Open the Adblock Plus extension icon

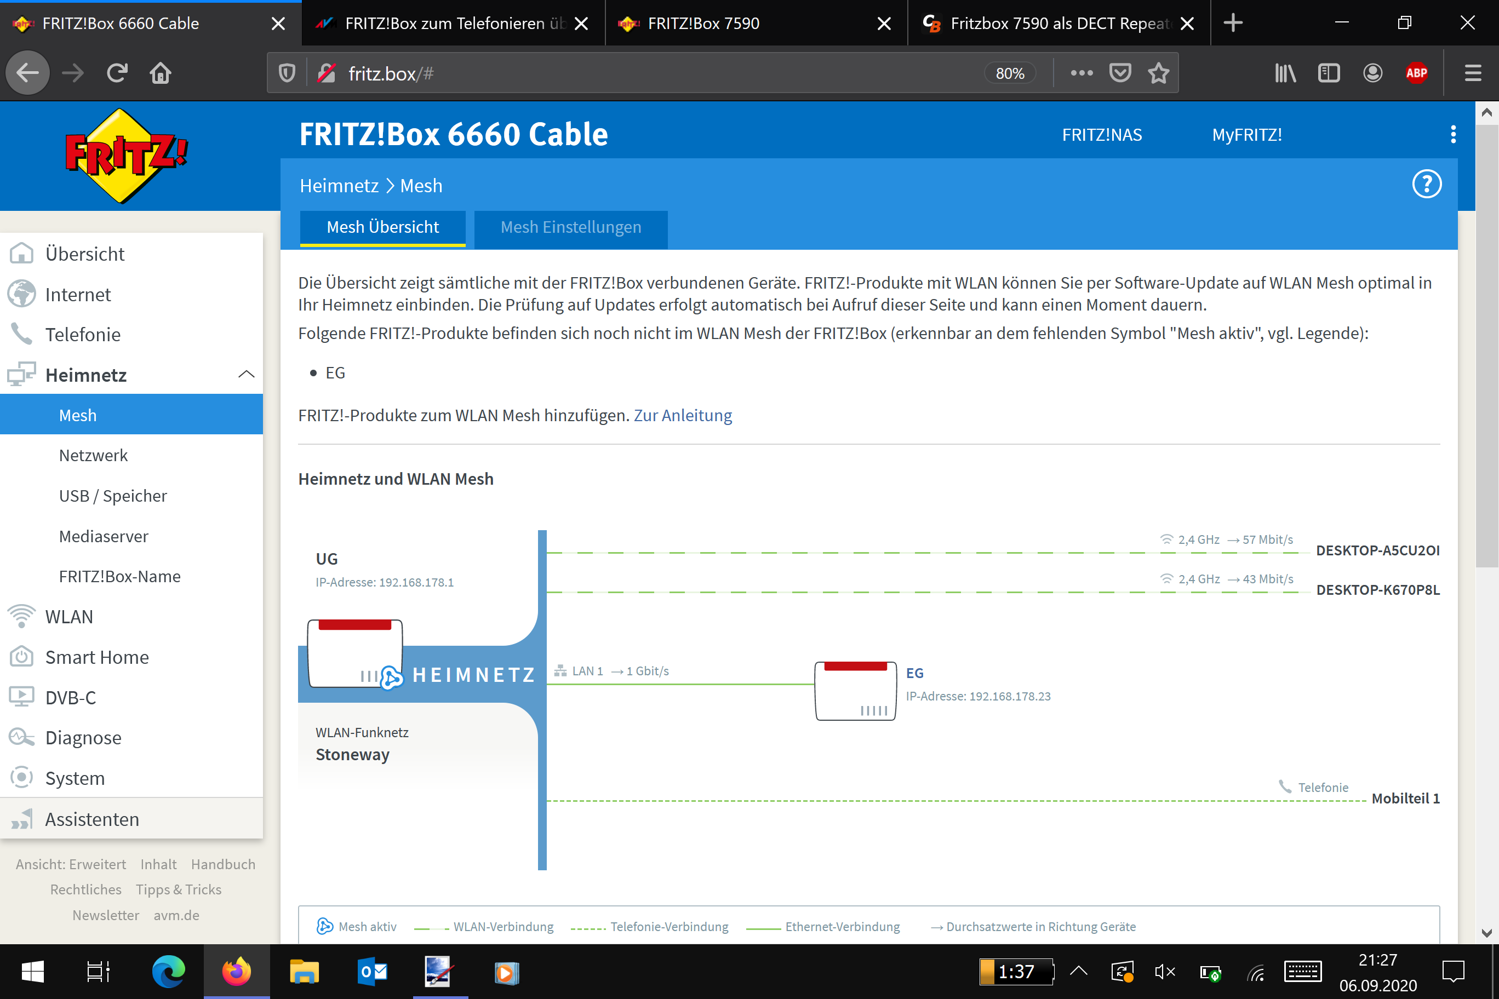(x=1416, y=73)
